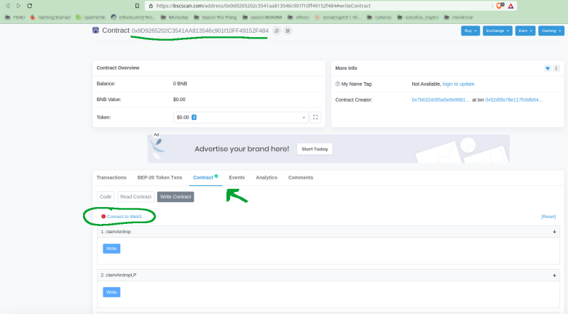This screenshot has height=314, width=568.
Task: Open the Buy dropdown menu
Action: 470,31
